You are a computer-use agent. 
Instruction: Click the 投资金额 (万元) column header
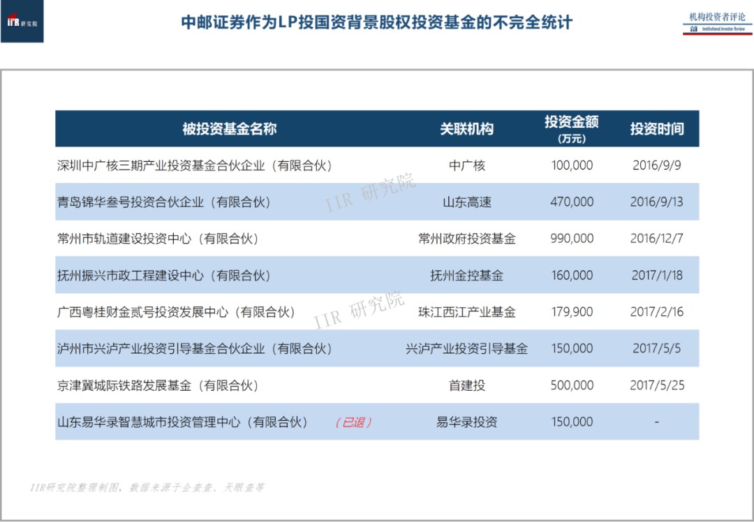[572, 129]
